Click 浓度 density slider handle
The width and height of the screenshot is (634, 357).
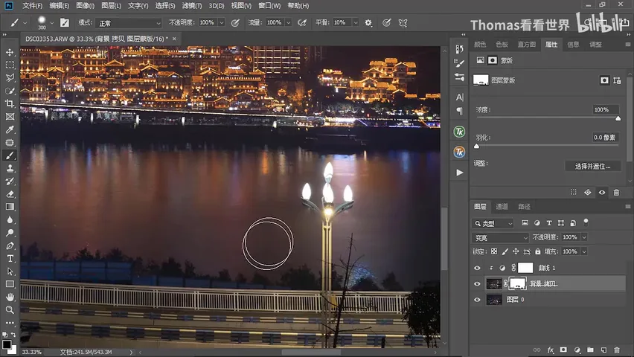click(618, 118)
